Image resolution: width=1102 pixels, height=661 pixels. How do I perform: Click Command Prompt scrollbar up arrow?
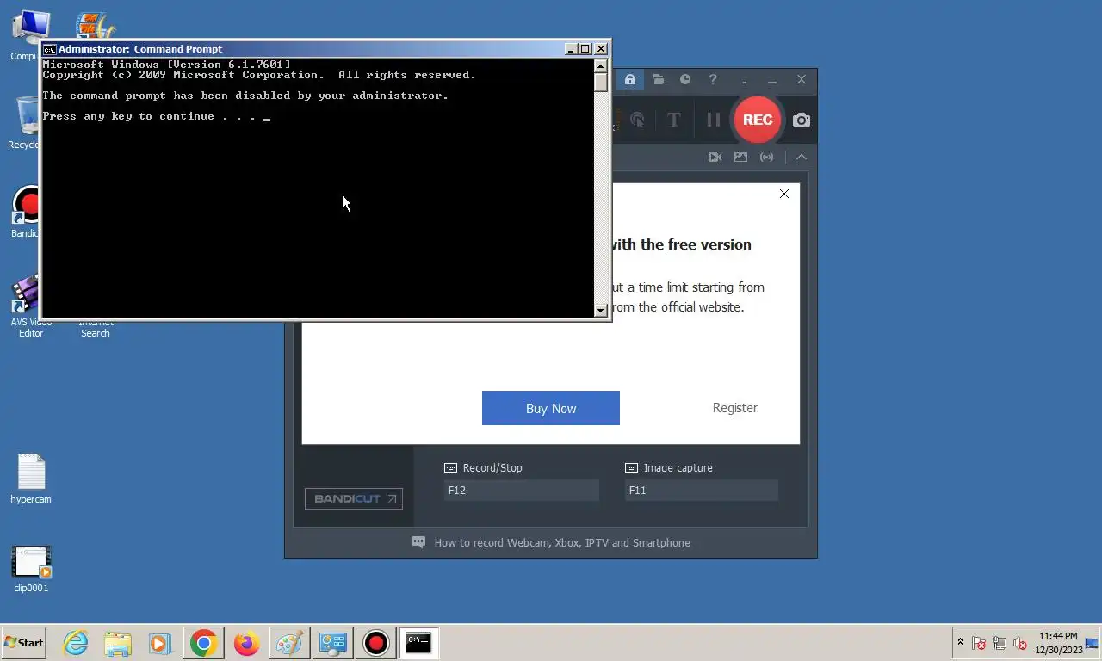pyautogui.click(x=601, y=65)
